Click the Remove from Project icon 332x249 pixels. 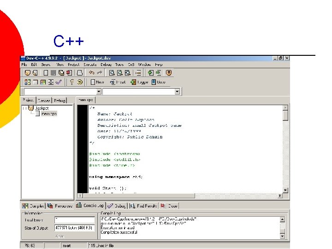[x=158, y=73]
